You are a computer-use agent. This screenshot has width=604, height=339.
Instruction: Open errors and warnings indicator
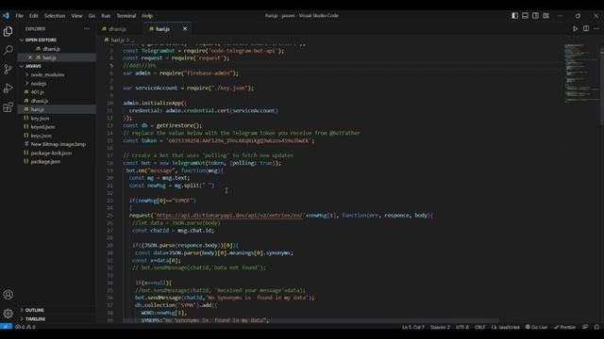point(25,327)
